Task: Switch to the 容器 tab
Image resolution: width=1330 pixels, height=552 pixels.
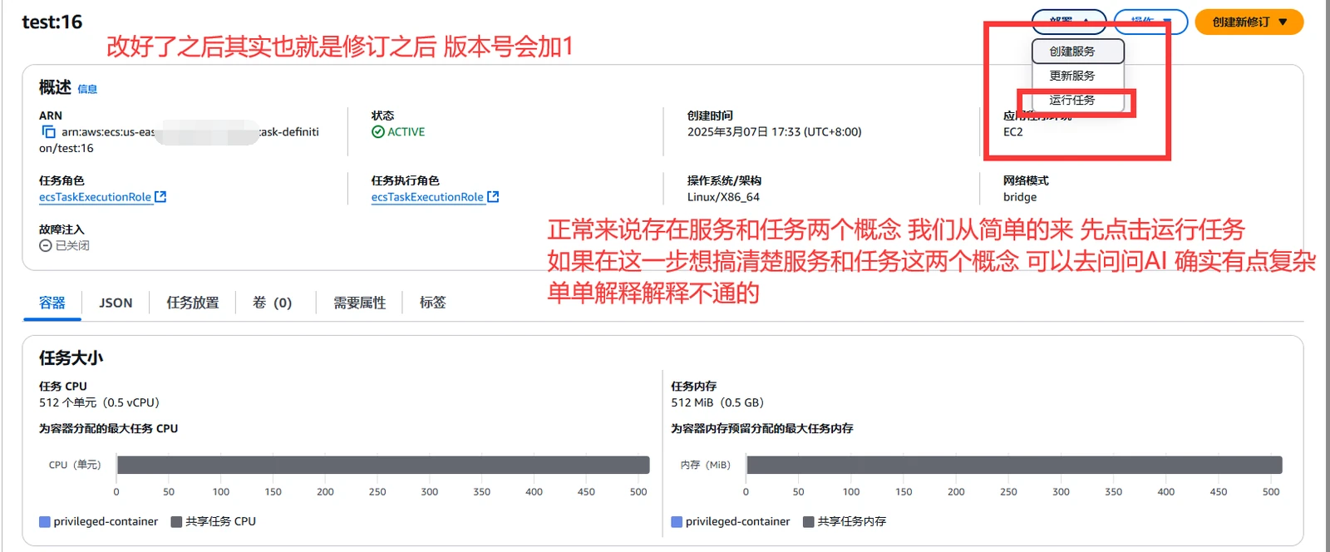Action: [52, 303]
